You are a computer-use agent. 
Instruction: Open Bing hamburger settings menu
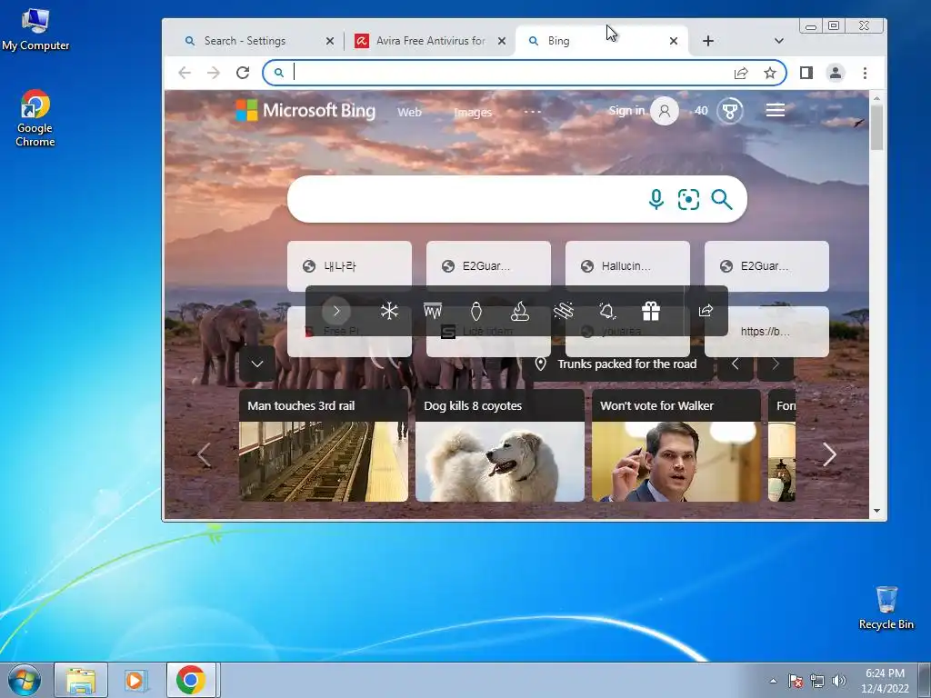click(x=775, y=110)
